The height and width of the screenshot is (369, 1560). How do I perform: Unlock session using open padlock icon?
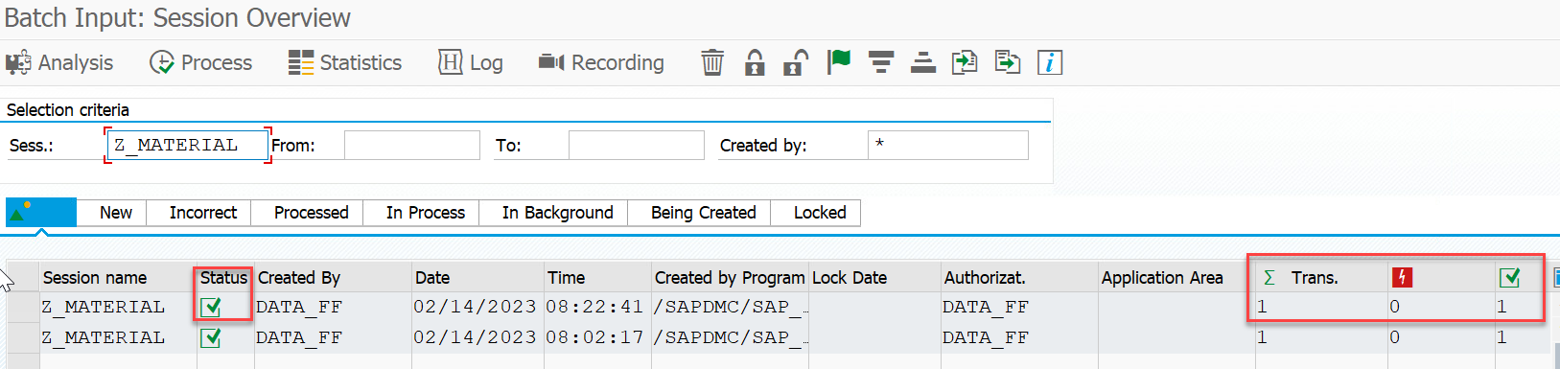pos(796,63)
